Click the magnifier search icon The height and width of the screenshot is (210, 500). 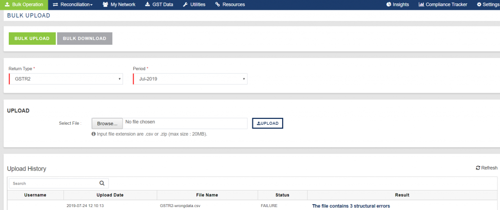point(102,183)
